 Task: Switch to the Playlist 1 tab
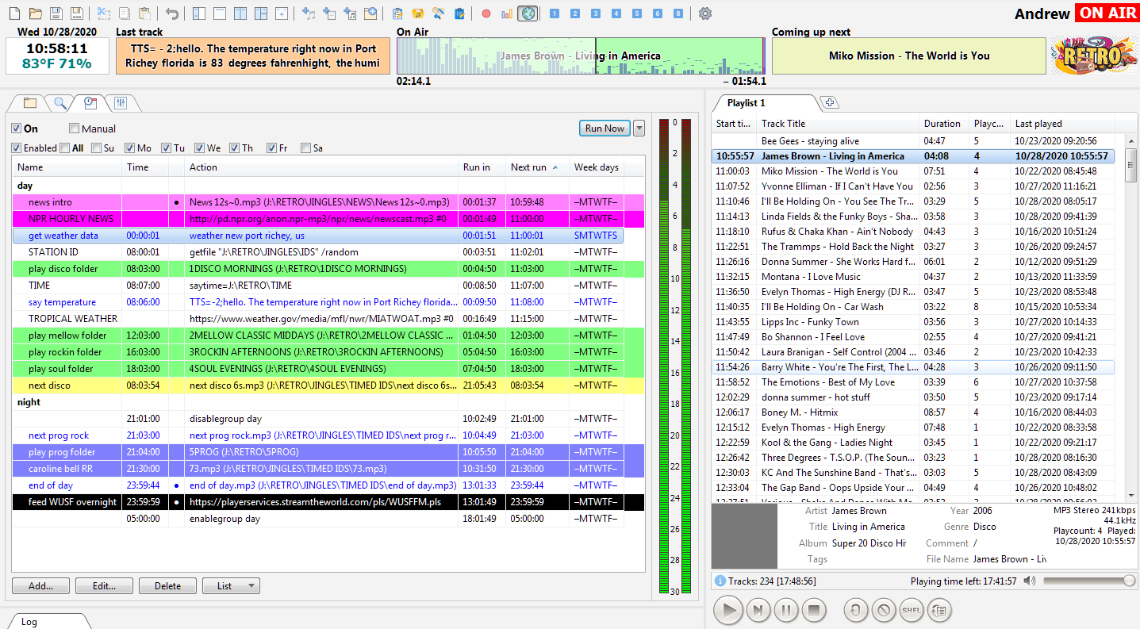pos(747,103)
